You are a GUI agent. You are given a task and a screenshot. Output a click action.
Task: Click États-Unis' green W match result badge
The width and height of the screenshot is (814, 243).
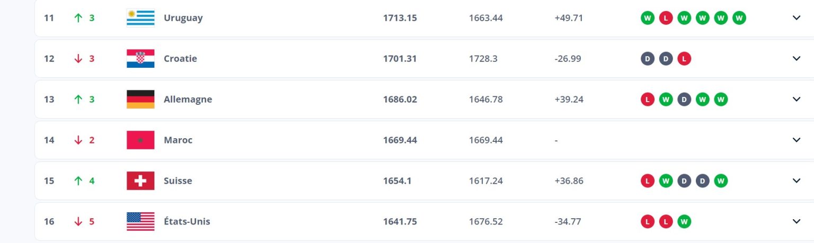[684, 222]
